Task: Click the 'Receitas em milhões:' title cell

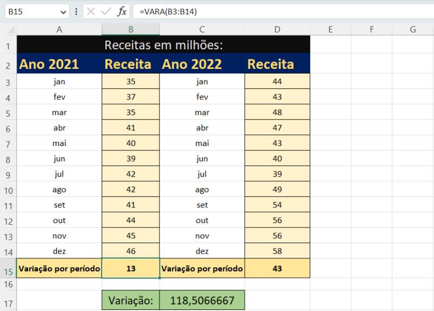Action: coord(163,45)
